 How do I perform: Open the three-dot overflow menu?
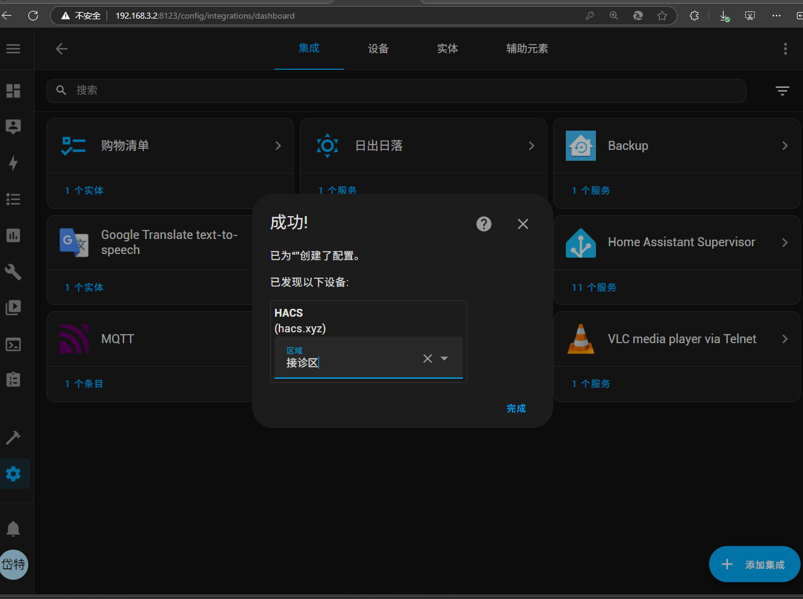[x=785, y=49]
